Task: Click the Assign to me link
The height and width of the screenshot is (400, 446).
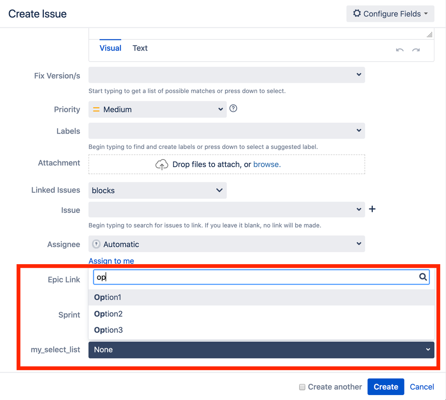Action: click(x=111, y=261)
